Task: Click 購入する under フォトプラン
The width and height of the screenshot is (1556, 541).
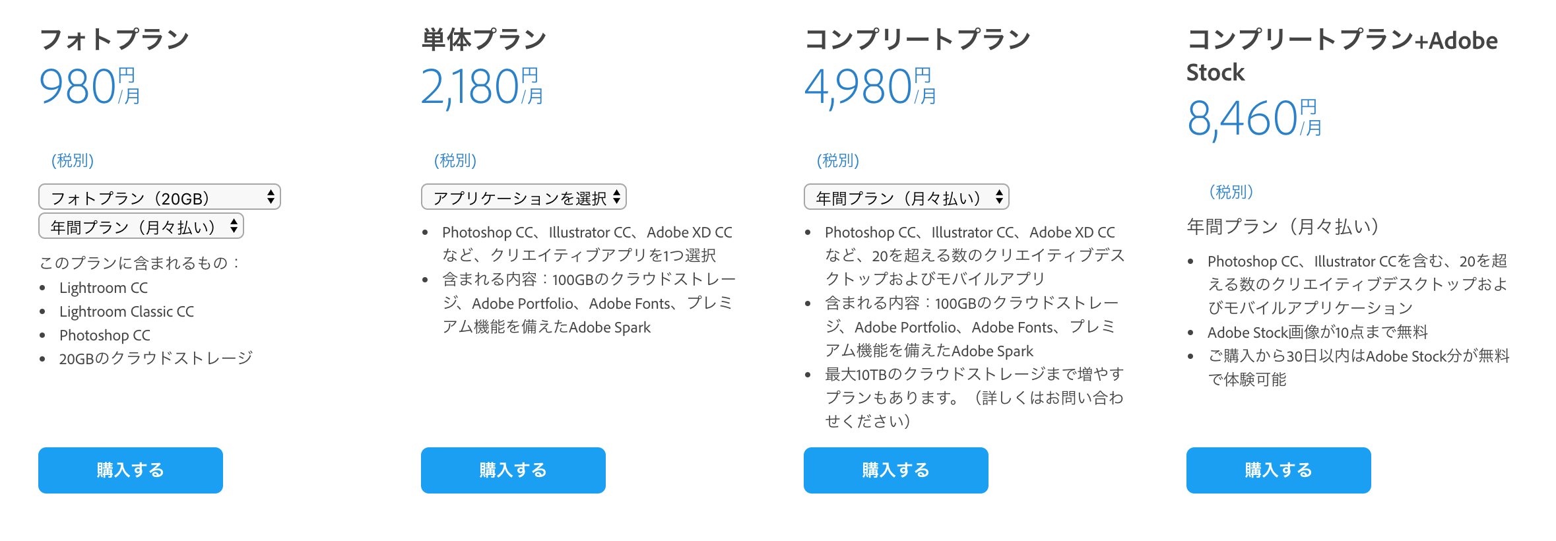Action: tap(131, 470)
